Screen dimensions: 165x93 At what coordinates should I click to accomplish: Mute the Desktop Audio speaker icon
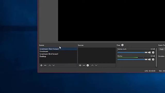pos(150,52)
